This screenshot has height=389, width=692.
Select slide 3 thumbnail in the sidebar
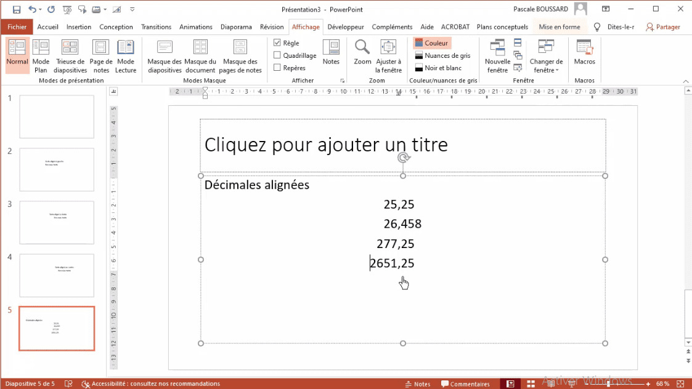click(56, 222)
